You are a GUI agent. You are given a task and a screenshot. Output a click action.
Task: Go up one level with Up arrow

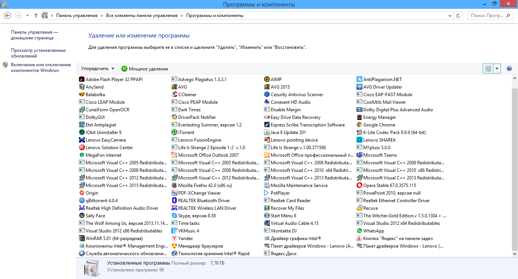coord(36,16)
